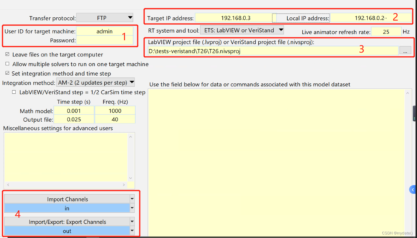
Task: Click inside Miscellaneous settings text area
Action: point(66,157)
